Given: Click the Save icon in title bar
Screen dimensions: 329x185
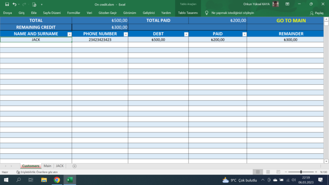Looking at the screenshot, I should click(7, 4).
